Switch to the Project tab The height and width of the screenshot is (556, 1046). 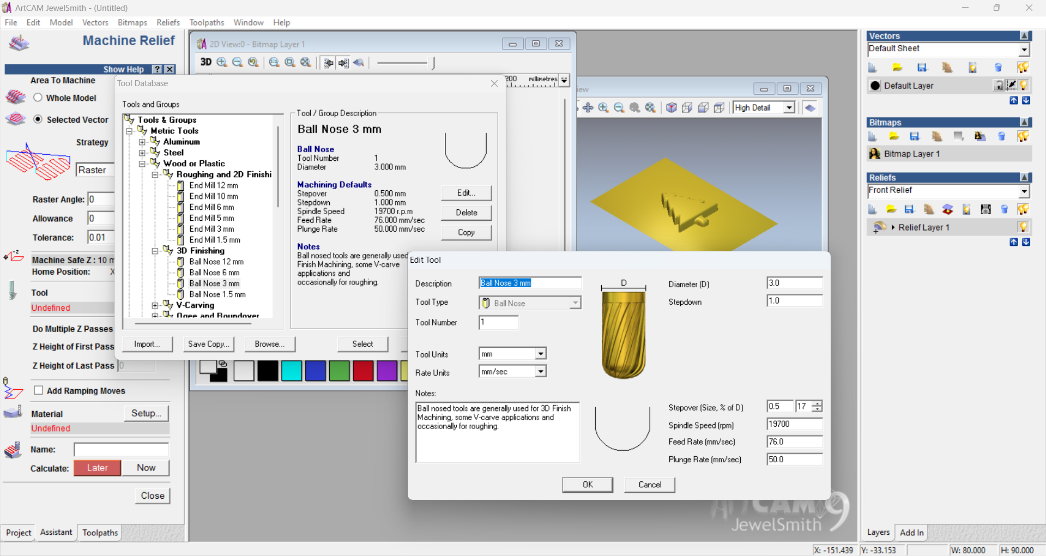click(19, 533)
